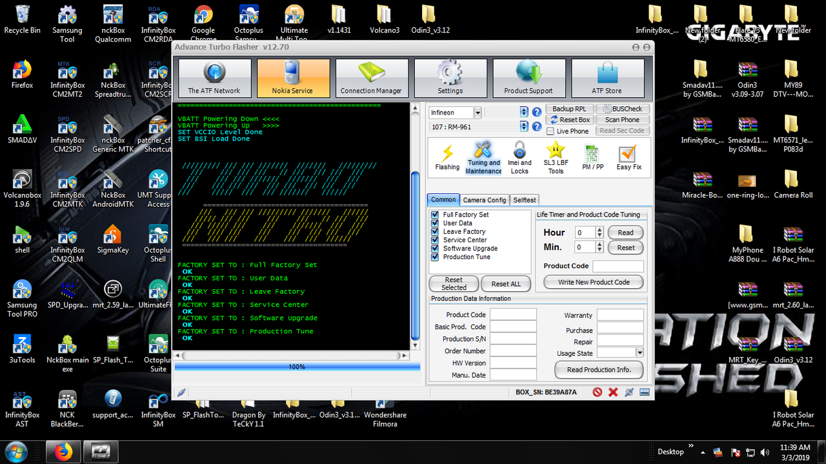Click help icon beside Infineon platform row

pyautogui.click(x=536, y=112)
